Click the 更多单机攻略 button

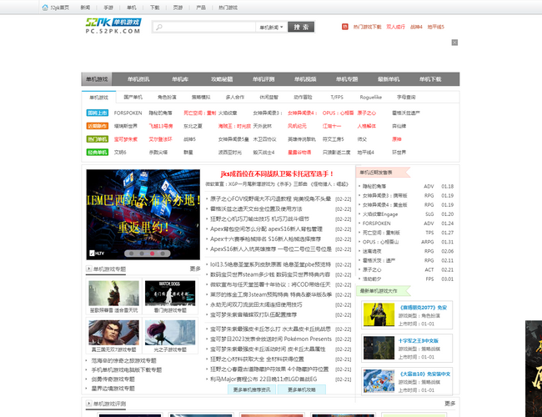(x=302, y=389)
